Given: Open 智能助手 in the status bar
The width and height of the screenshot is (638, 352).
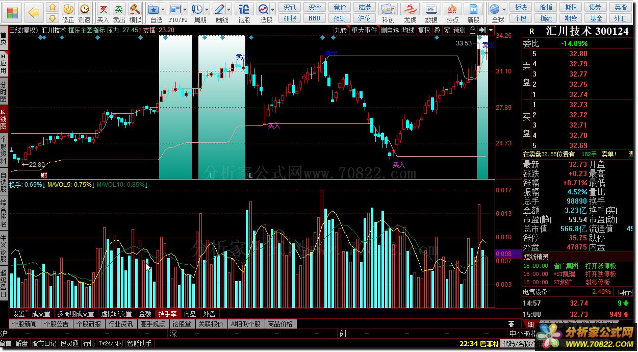Looking at the screenshot, I should (x=139, y=343).
